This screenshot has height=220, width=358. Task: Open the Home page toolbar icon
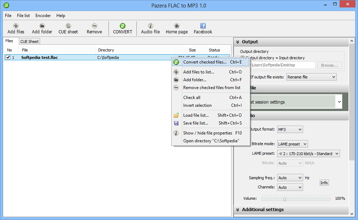click(177, 26)
